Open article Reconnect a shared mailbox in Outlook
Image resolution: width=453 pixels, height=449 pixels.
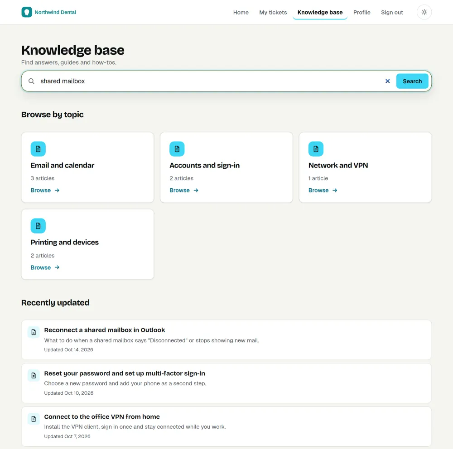[x=104, y=330]
